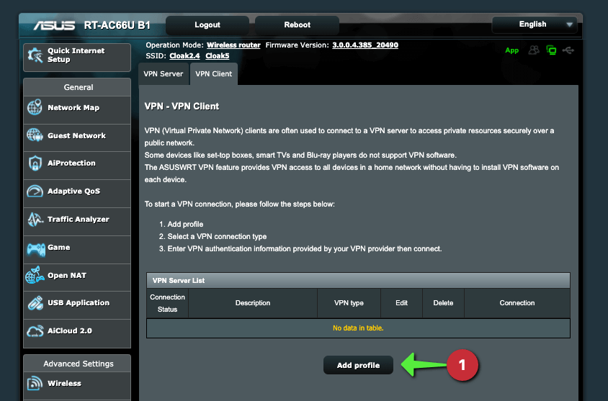This screenshot has width=608, height=401.
Task: Click the Description column header
Action: point(253,303)
